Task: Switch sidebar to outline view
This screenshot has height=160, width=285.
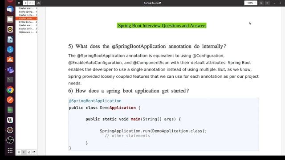Action: 24,152
